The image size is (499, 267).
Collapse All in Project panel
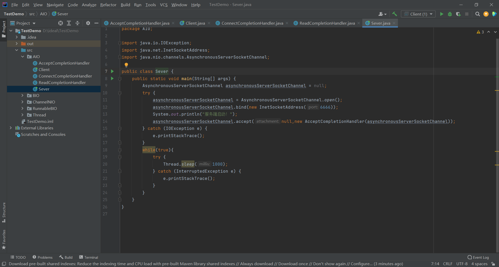77,23
